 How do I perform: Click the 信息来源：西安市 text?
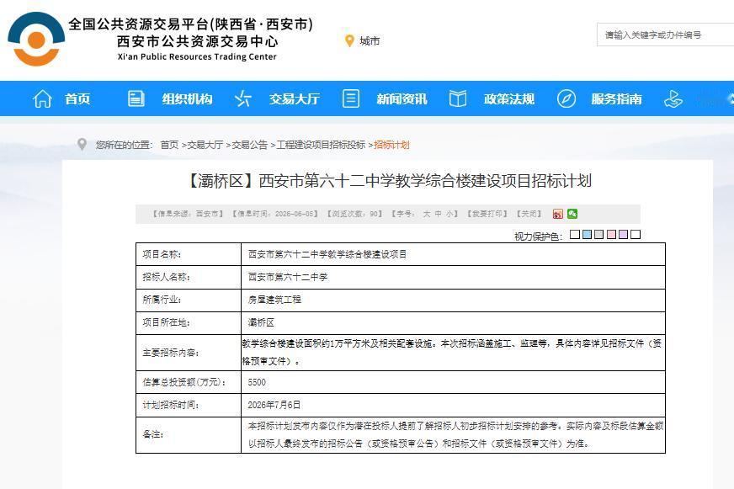point(189,214)
